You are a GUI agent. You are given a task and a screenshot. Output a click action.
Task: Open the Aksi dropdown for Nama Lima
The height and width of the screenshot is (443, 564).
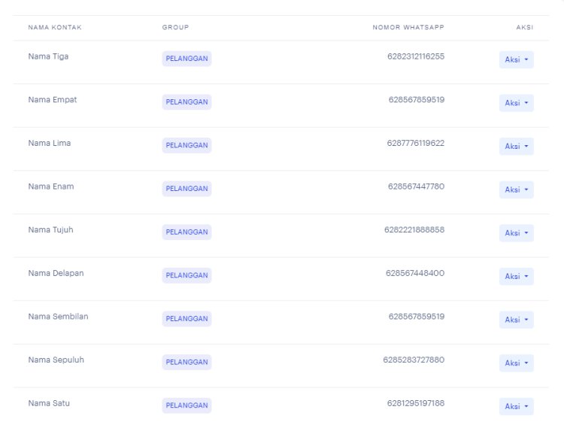(516, 146)
